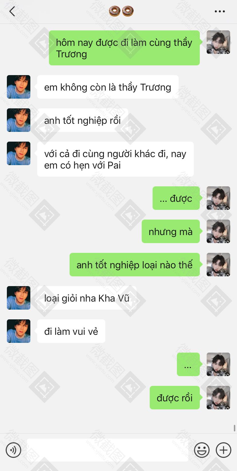Tap avatar next to the '...' only message
This screenshot has width=237, height=471.
pos(218,364)
